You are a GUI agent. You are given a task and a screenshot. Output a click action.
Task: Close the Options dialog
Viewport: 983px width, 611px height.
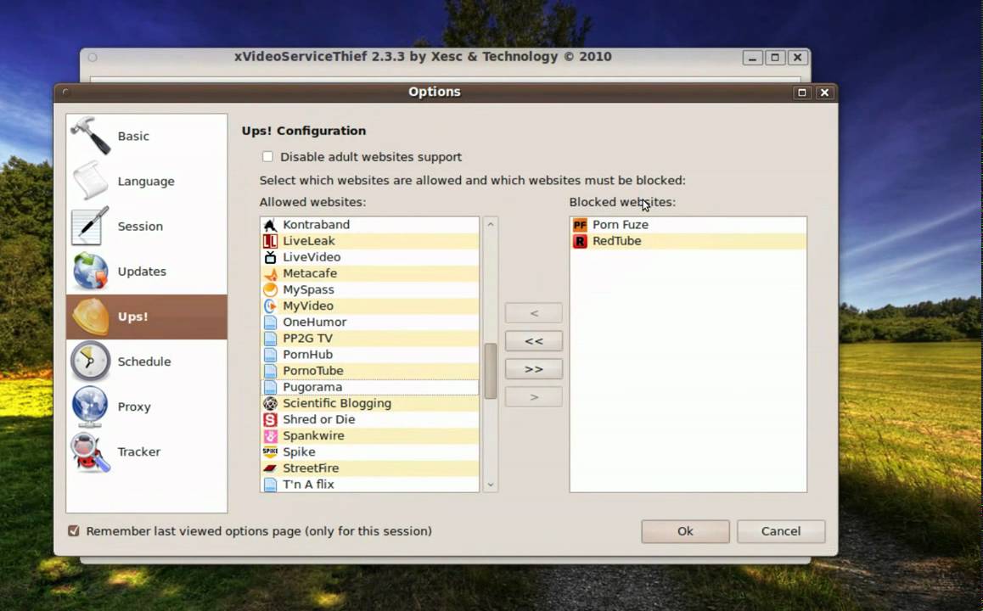[825, 92]
